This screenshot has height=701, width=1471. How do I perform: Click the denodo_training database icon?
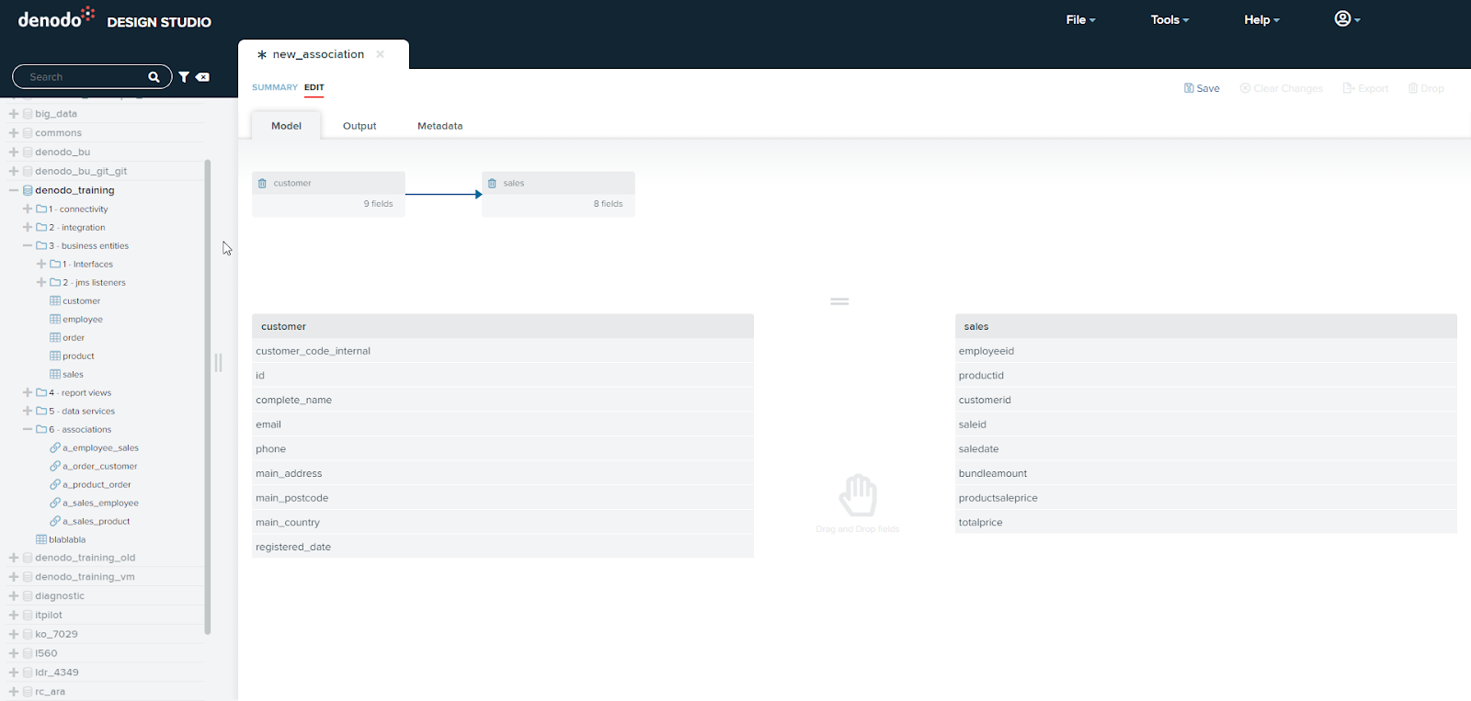click(28, 190)
